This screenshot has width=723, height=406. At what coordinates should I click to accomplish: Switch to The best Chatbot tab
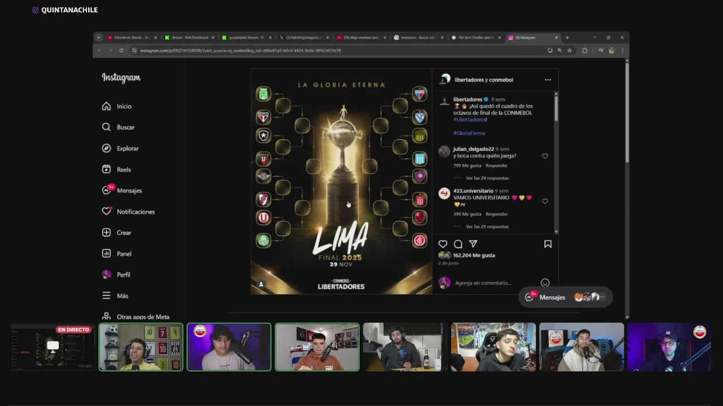pos(476,38)
